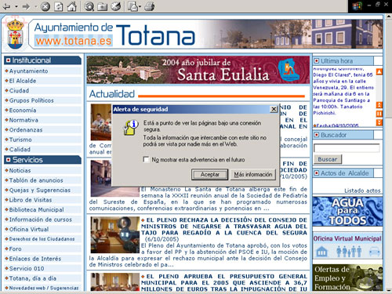Open Grupos Políticos in the sidebar

click(31, 100)
